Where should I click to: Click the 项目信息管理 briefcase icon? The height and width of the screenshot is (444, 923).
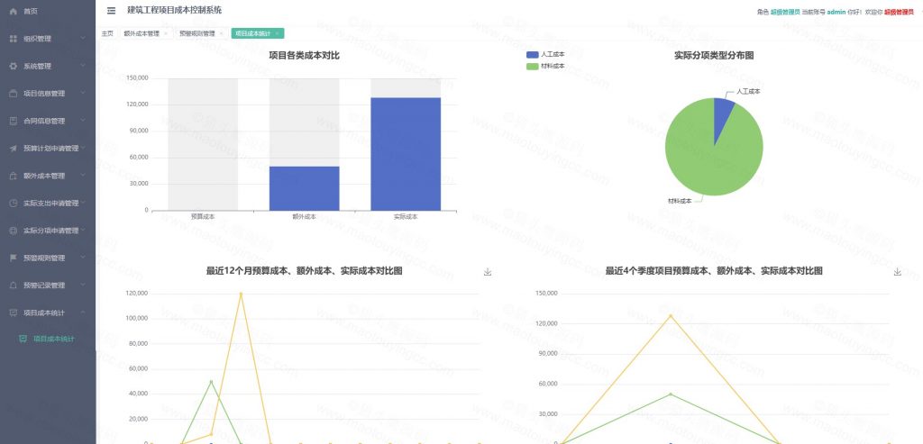point(13,94)
